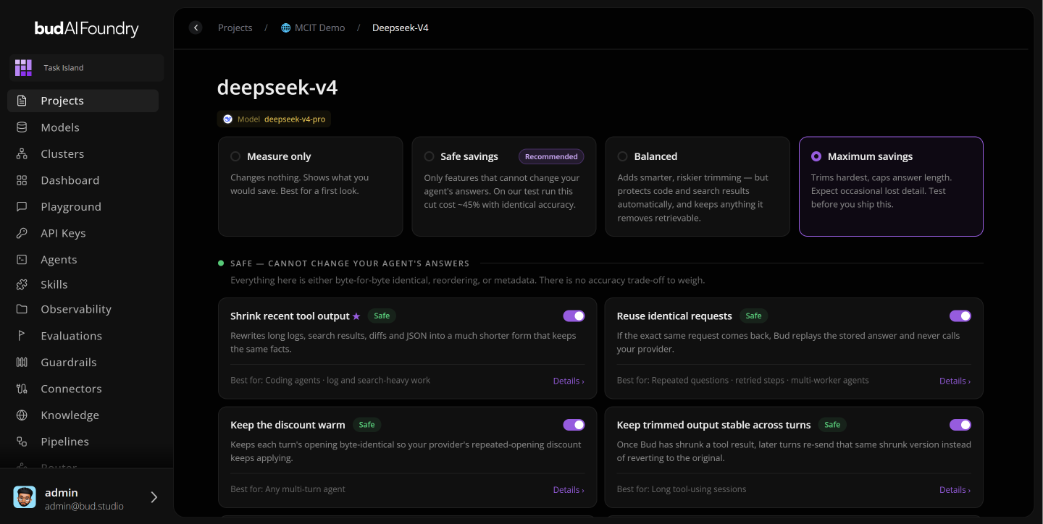Image resolution: width=1043 pixels, height=524 pixels.
Task: Click the back arrow beside Projects breadcrumb
Action: (x=196, y=28)
